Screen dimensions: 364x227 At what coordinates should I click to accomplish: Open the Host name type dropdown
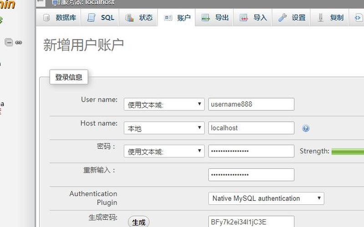[164, 128]
